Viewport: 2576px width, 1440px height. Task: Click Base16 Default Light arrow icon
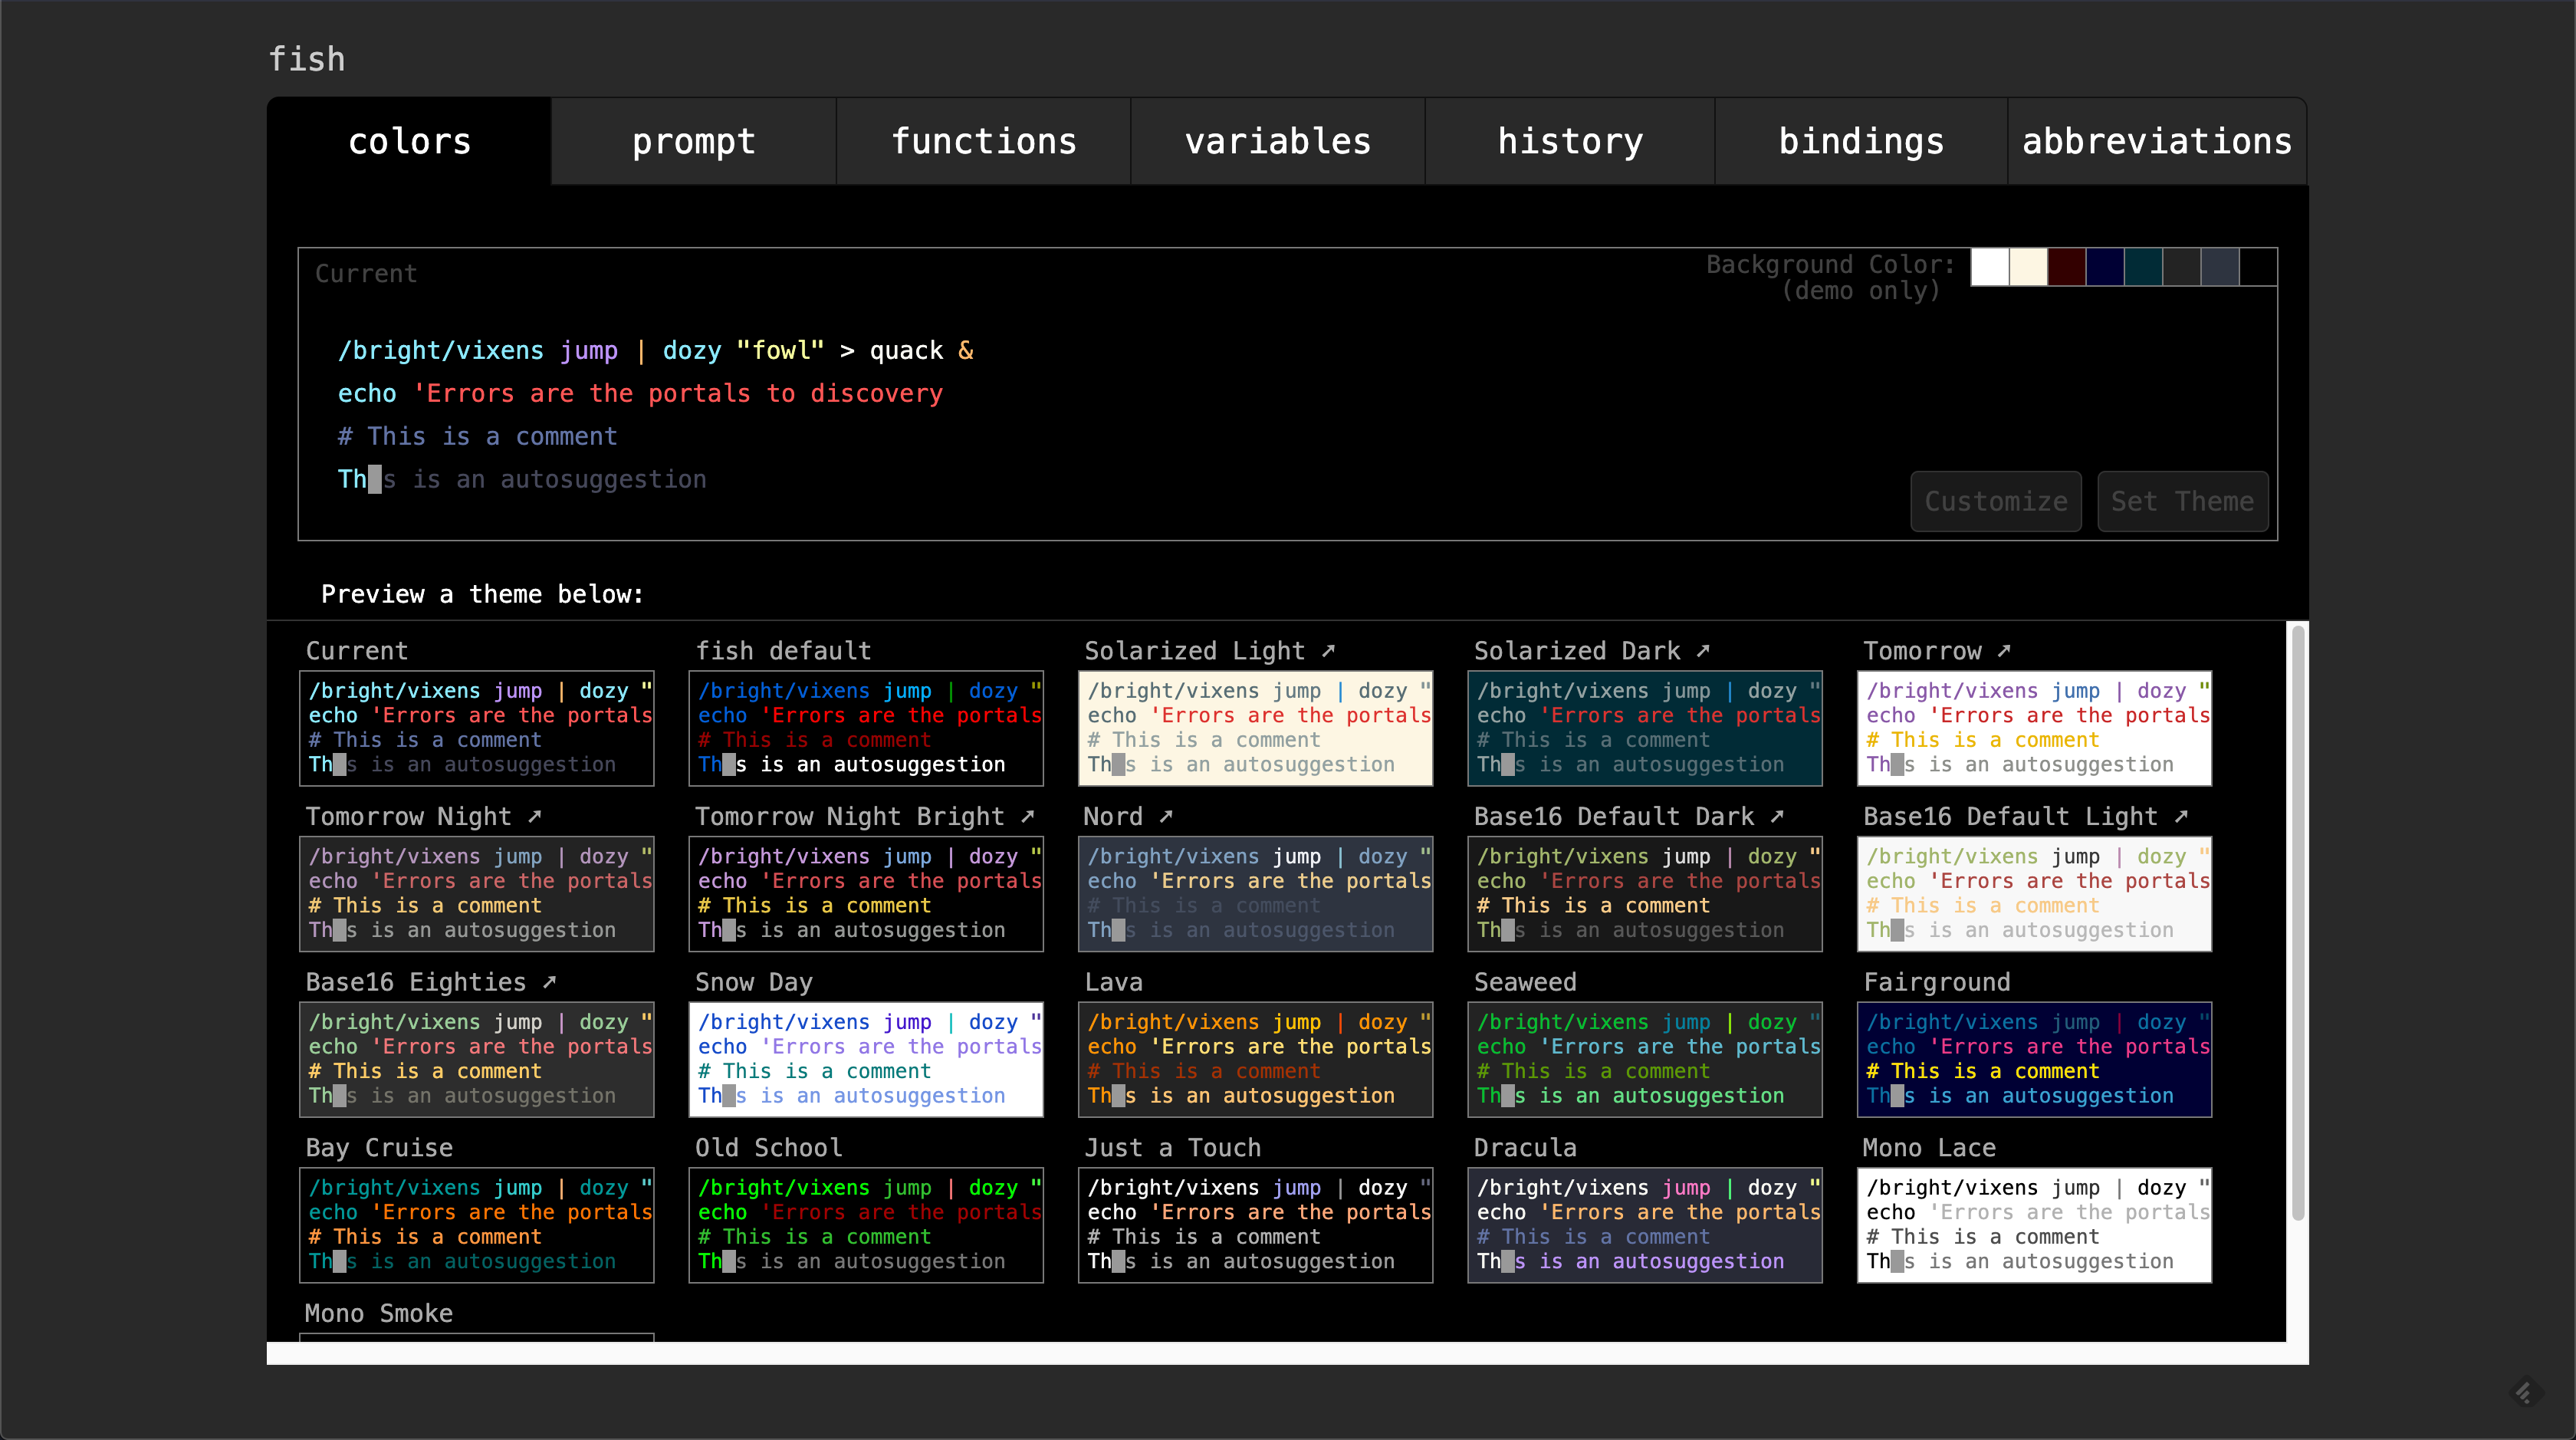(2181, 816)
